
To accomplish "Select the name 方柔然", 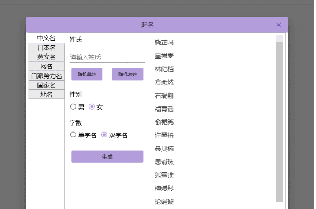I will [x=164, y=82].
